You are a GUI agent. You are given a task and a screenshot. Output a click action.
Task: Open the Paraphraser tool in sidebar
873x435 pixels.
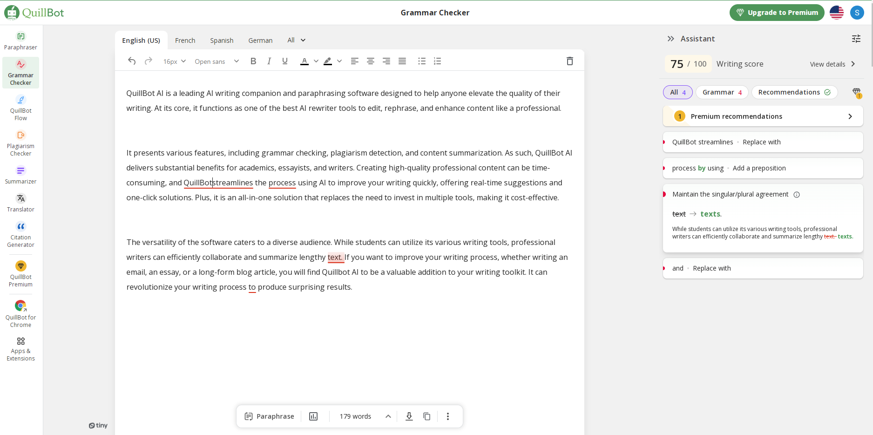[20, 41]
